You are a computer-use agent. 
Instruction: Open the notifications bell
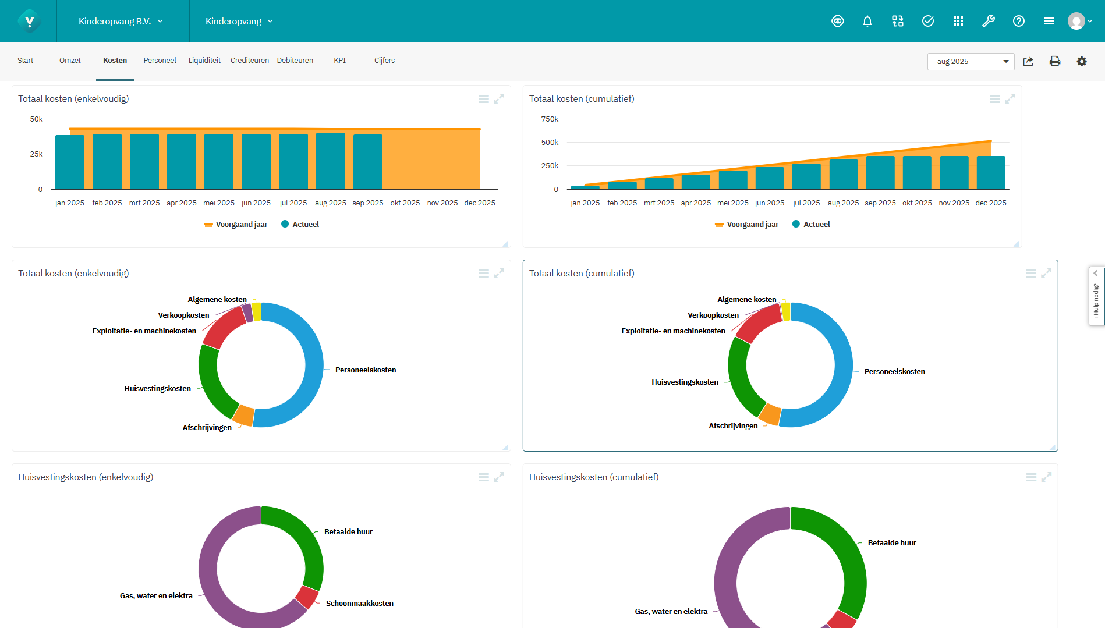point(867,22)
